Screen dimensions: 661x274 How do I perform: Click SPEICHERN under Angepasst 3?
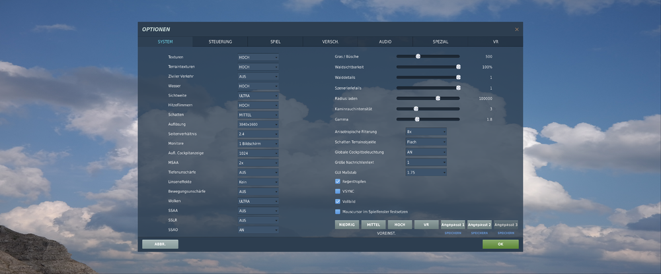click(506, 233)
